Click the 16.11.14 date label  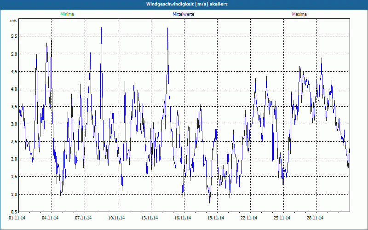tap(183, 218)
